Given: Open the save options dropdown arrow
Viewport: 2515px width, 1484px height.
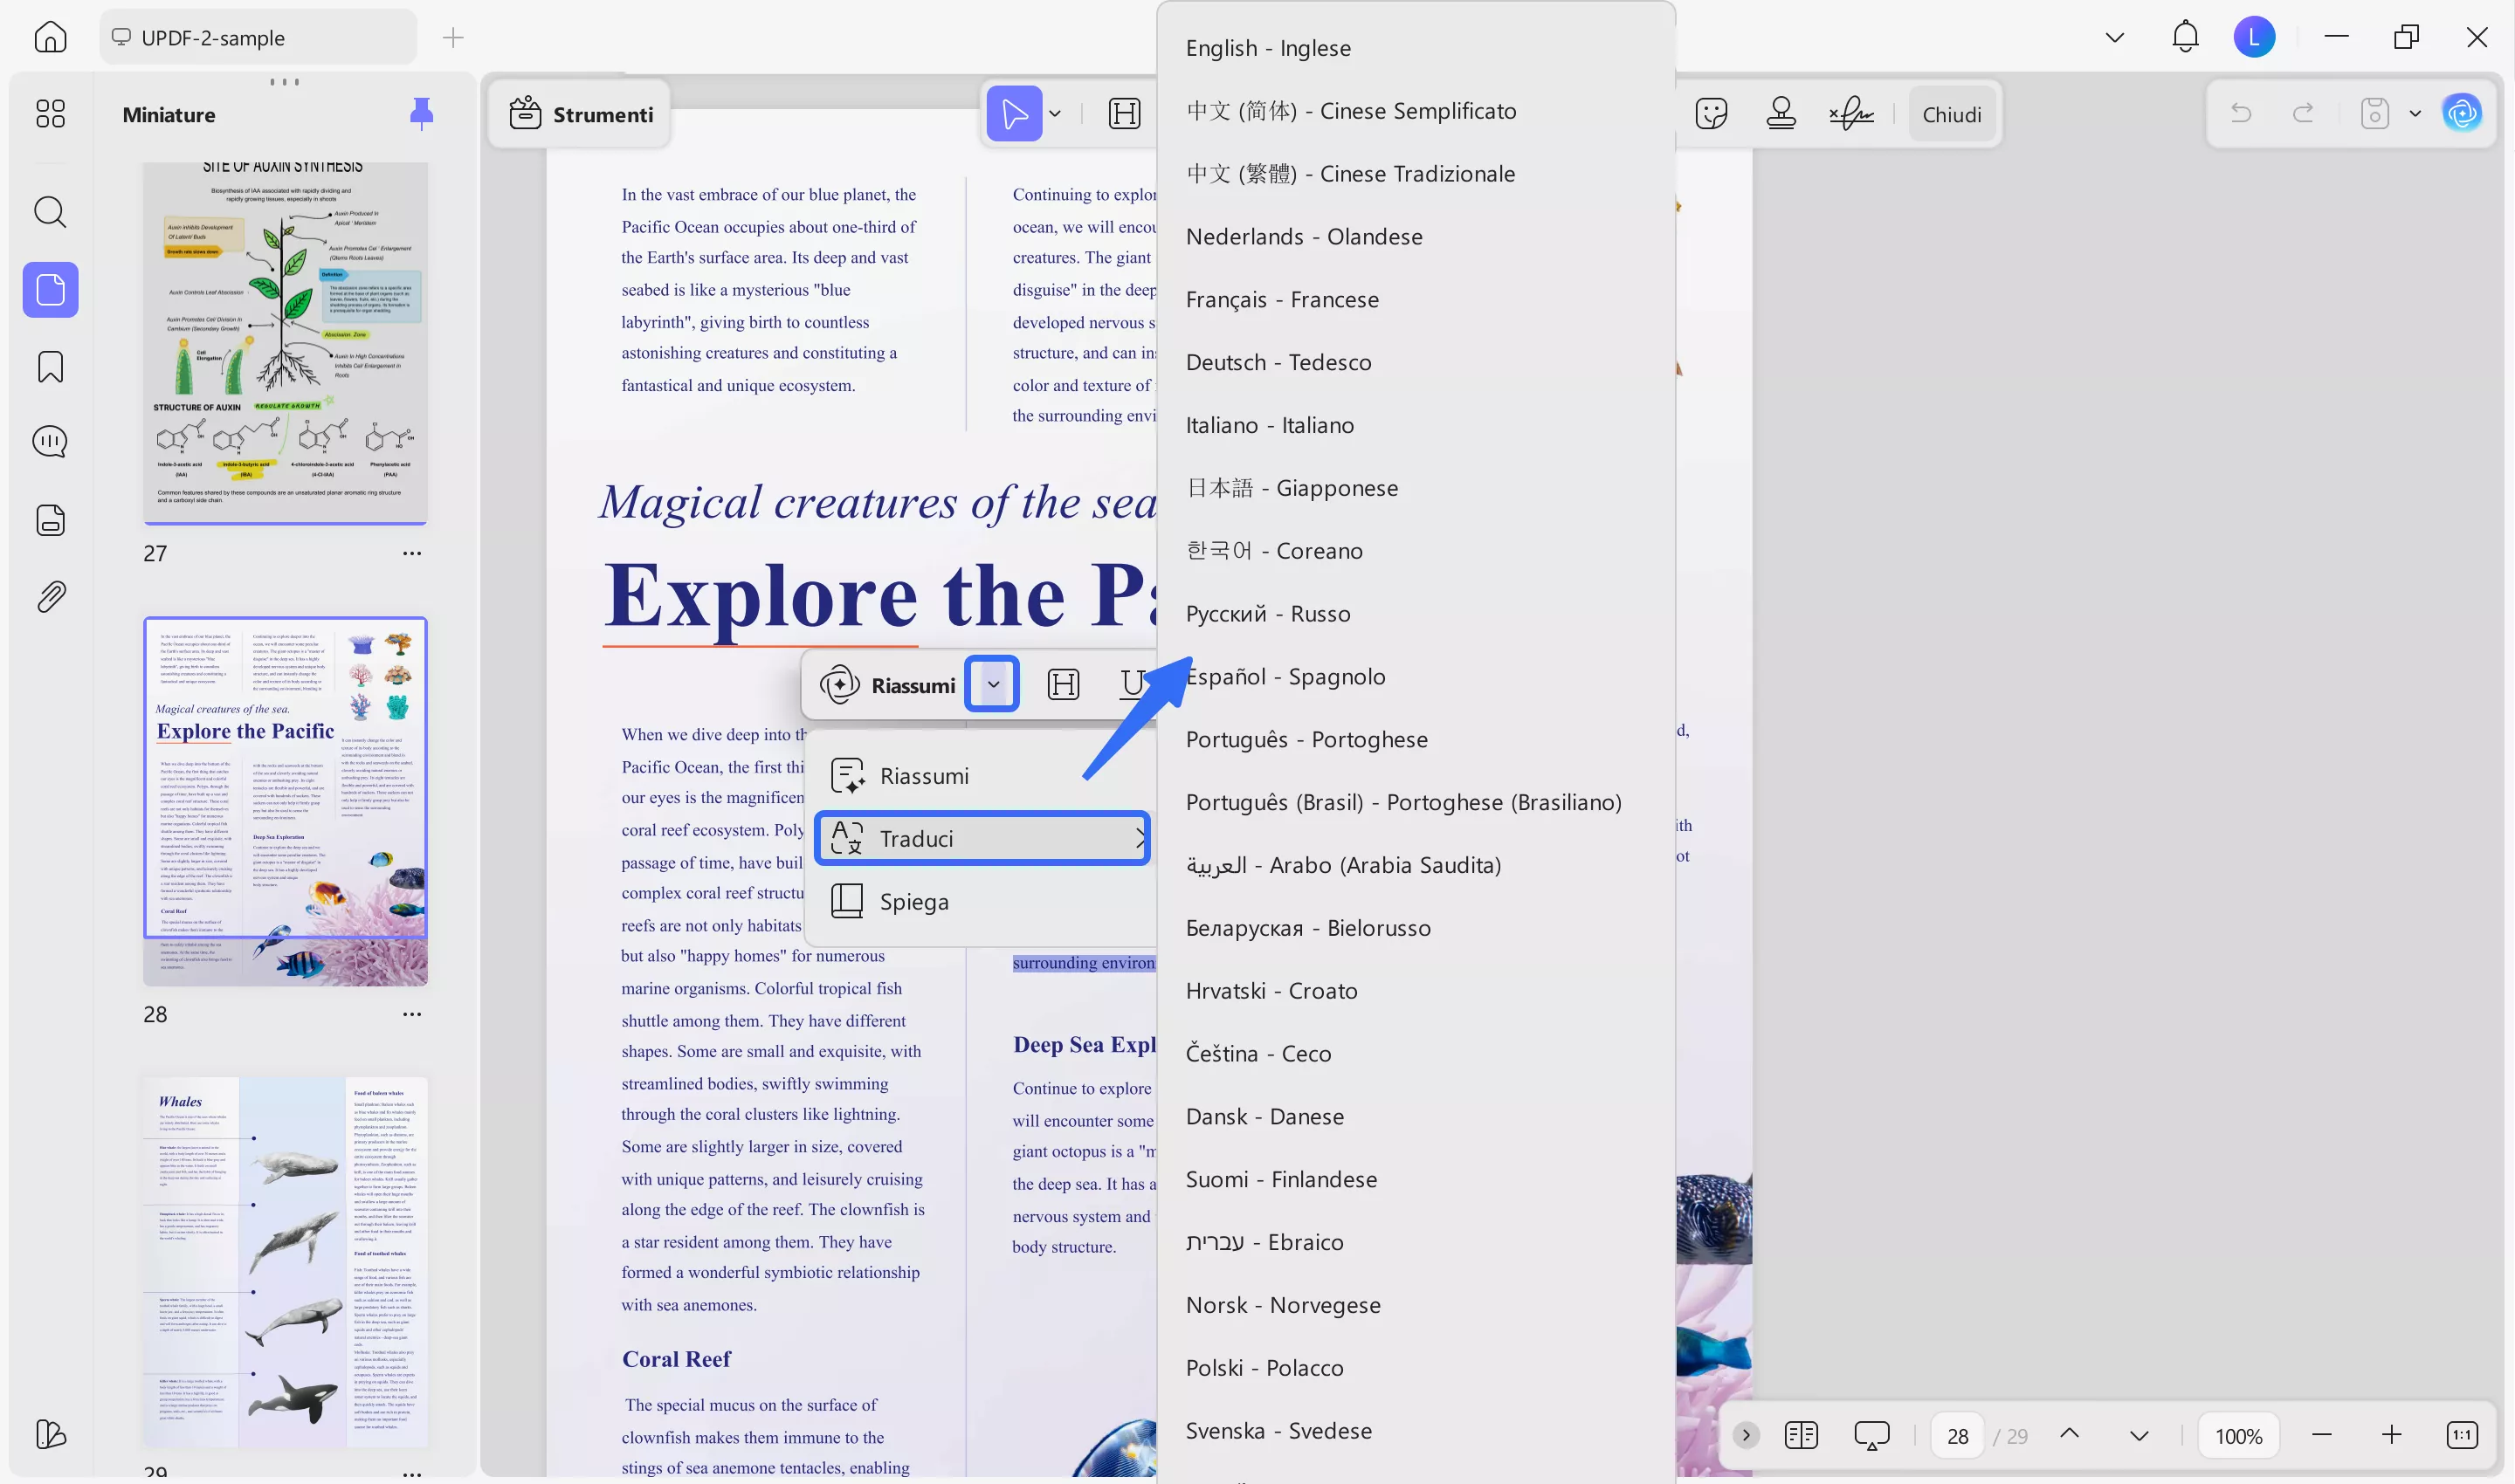Looking at the screenshot, I should [2415, 114].
